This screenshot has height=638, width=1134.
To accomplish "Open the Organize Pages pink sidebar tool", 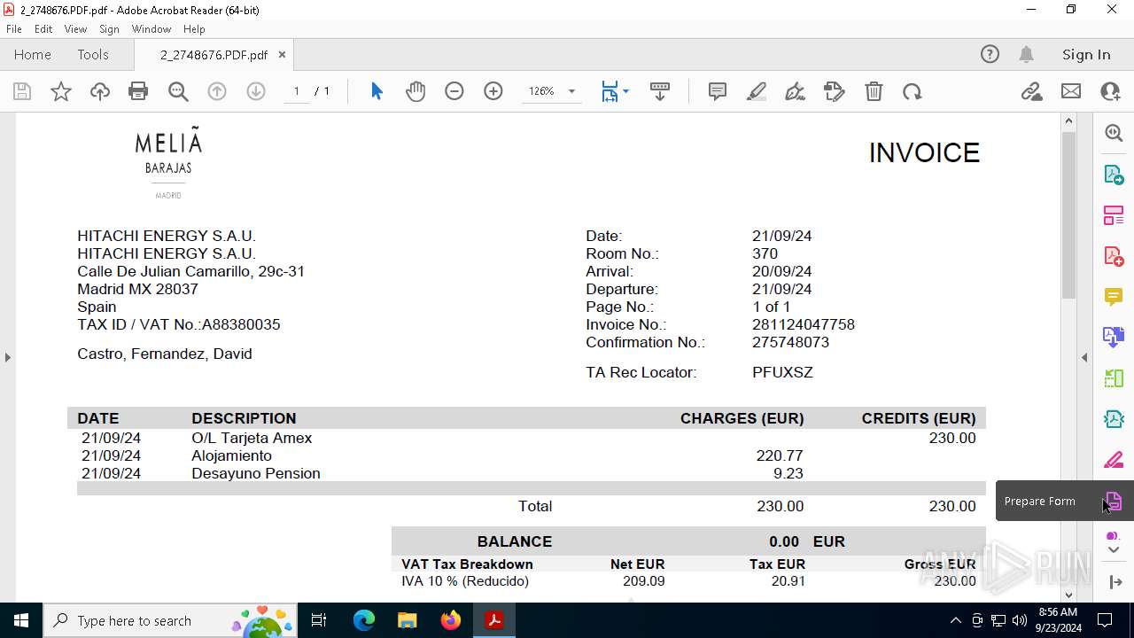I will 1114,215.
